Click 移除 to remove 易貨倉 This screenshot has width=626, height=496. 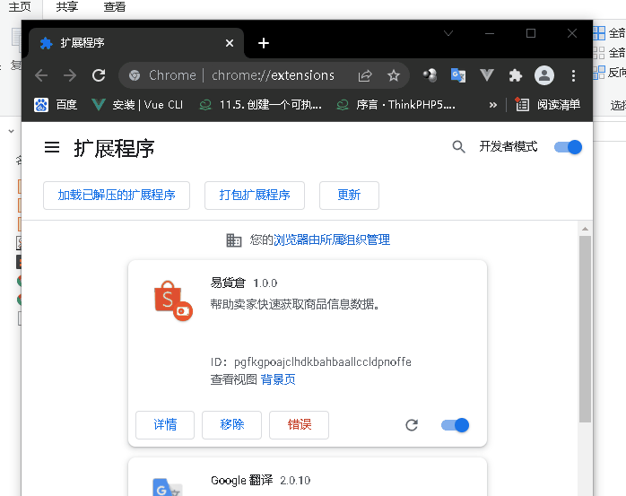231,425
